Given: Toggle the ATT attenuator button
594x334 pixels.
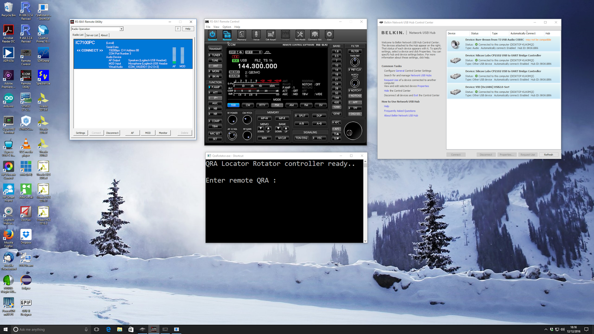Looking at the screenshot, I should 215,92.
